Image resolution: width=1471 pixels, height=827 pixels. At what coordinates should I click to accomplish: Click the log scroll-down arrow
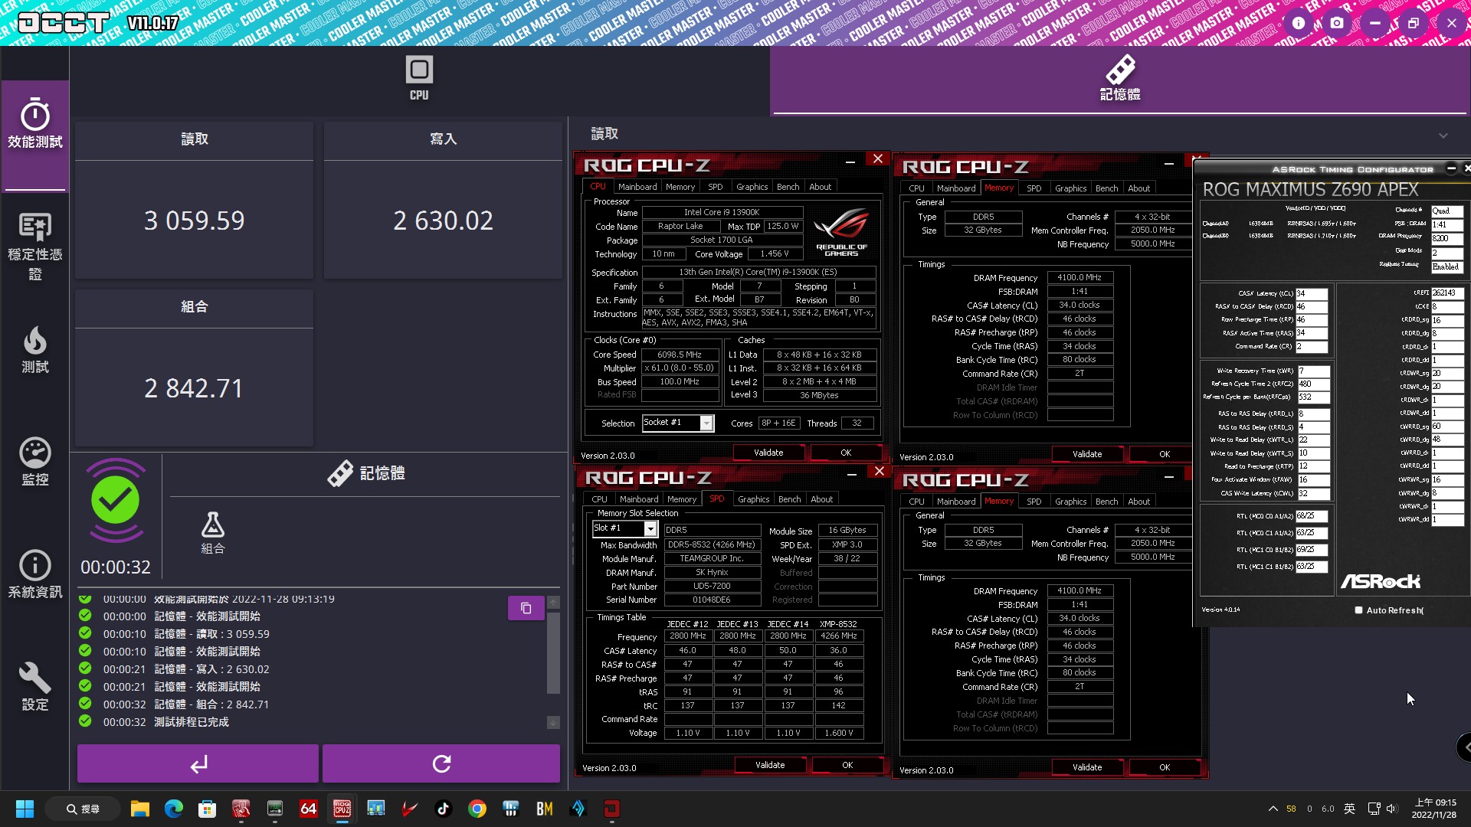click(x=553, y=722)
